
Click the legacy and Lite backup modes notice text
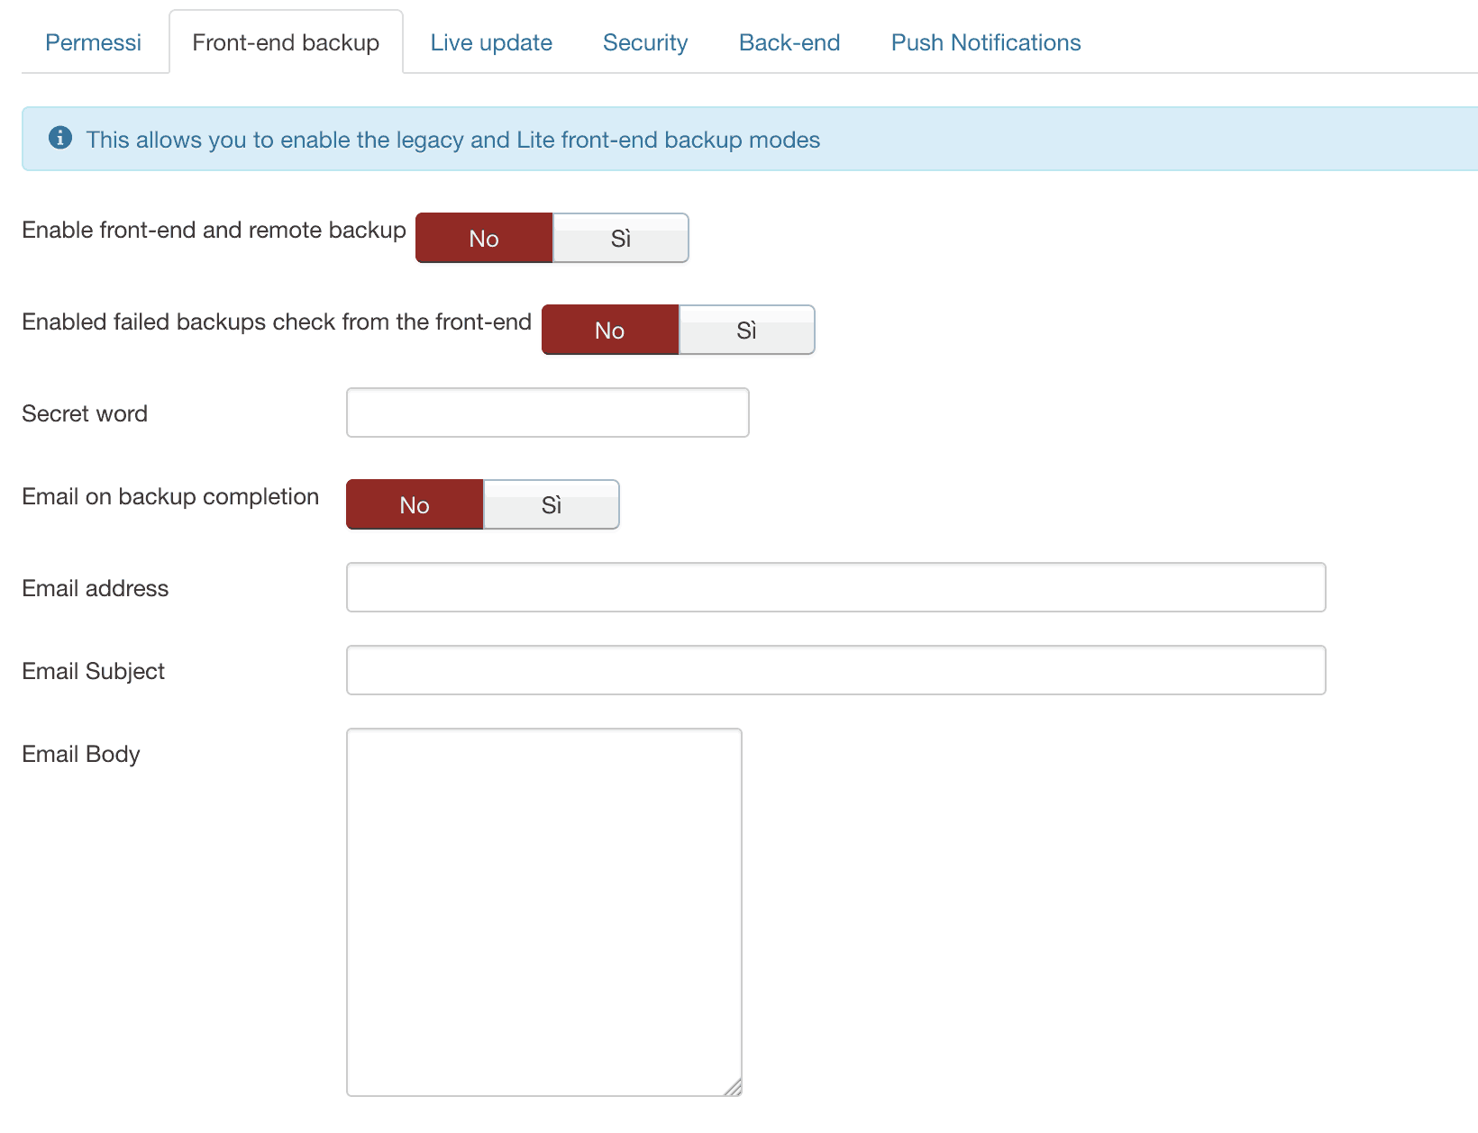point(453,140)
